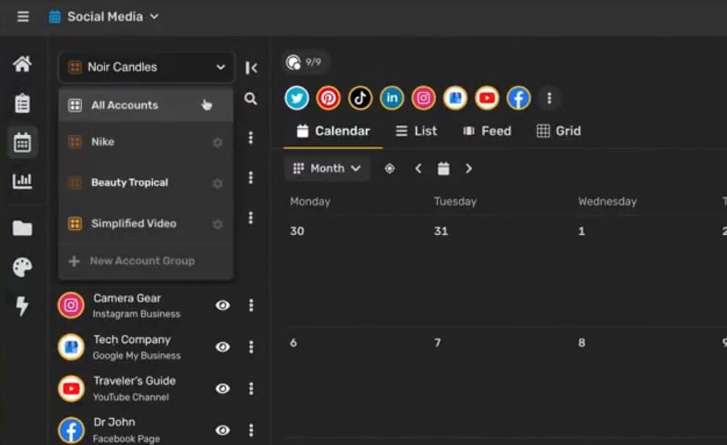Open the palette design sidebar icon
The width and height of the screenshot is (727, 445).
pos(22,267)
